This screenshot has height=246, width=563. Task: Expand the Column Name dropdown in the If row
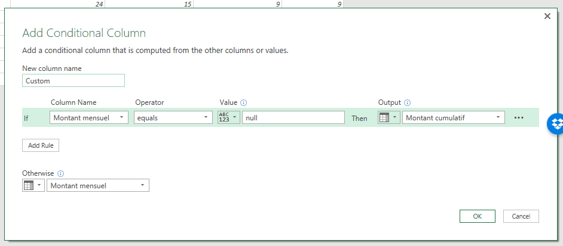pos(89,118)
